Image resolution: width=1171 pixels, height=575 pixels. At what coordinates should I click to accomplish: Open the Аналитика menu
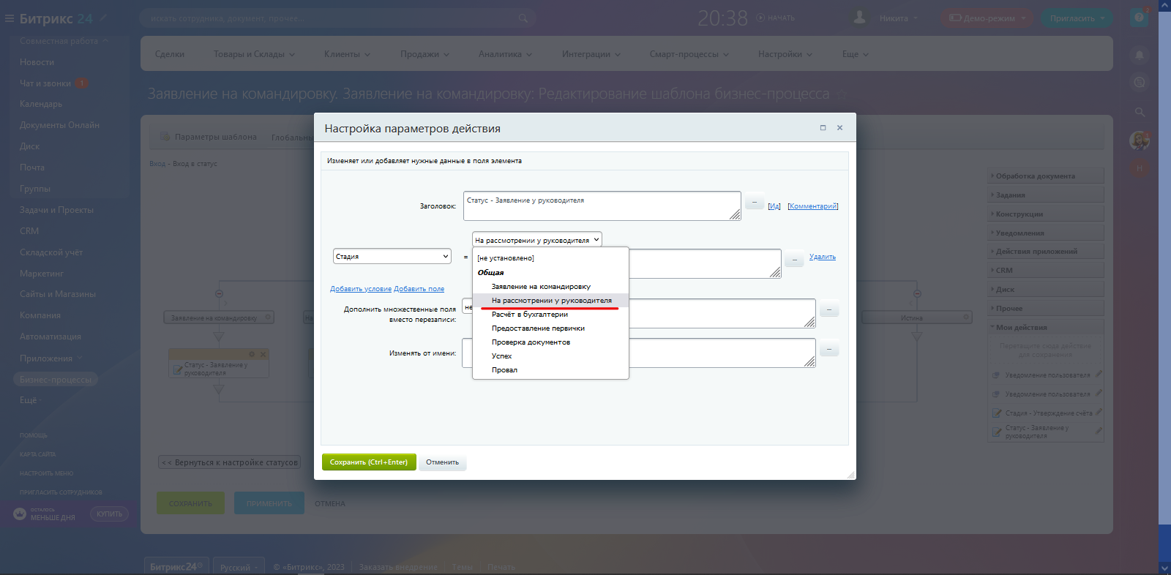tap(505, 54)
